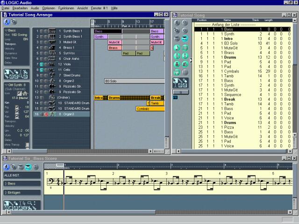Click the Synth Bass 1 icon on track 1
Viewport: 299px width, 224px height.
click(52, 31)
